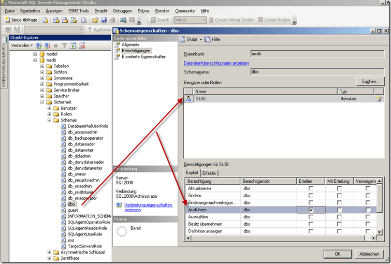
Task: Click the Filter funnel icon in Objekt-Explorer
Action: coord(64,46)
